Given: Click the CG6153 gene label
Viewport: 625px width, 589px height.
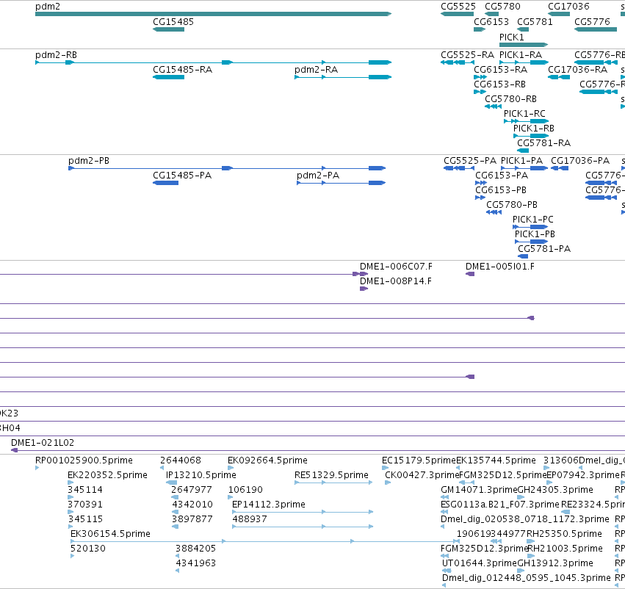Looking at the screenshot, I should pyautogui.click(x=491, y=21).
